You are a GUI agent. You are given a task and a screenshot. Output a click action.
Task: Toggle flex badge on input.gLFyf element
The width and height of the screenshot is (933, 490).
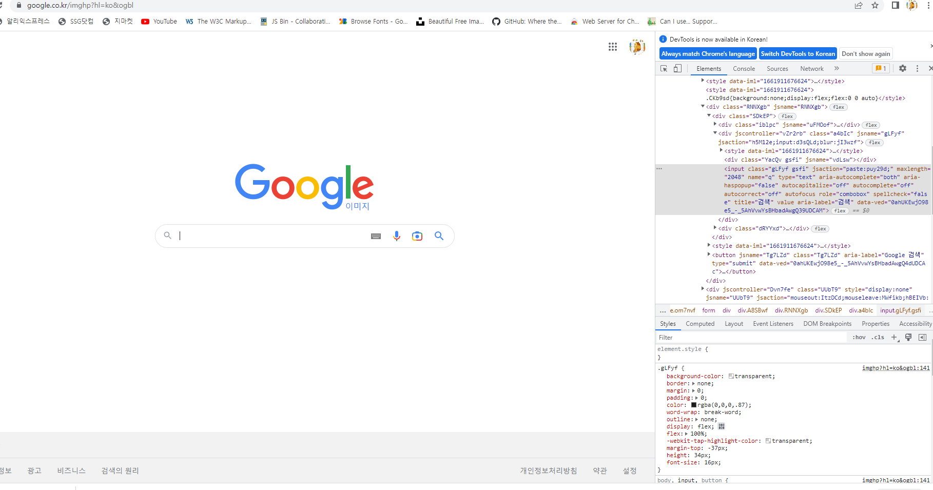pos(840,211)
